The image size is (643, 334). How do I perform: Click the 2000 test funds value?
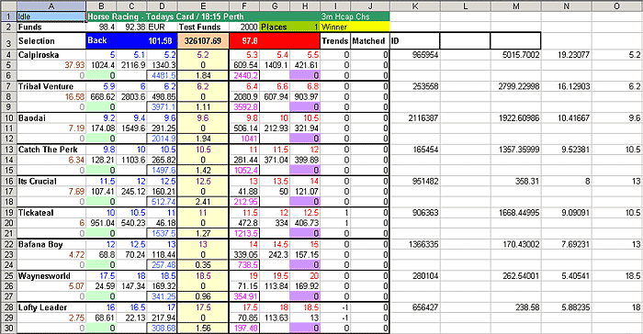coord(244,27)
